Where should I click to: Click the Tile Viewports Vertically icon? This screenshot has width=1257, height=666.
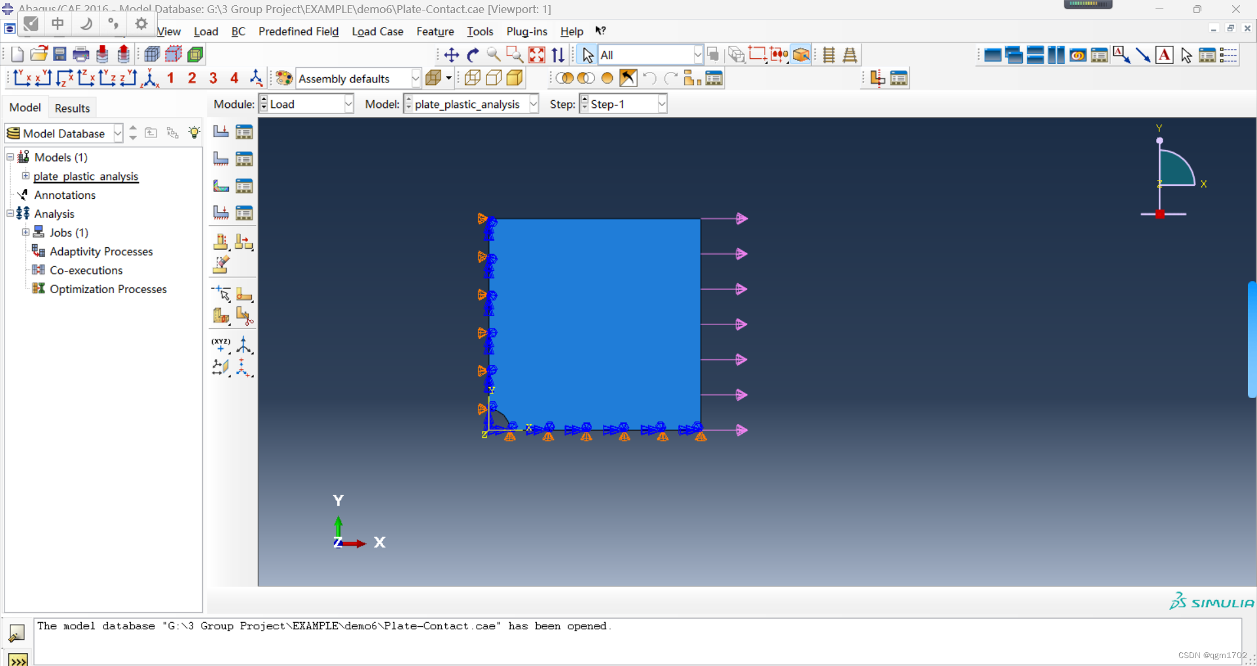tap(1056, 55)
